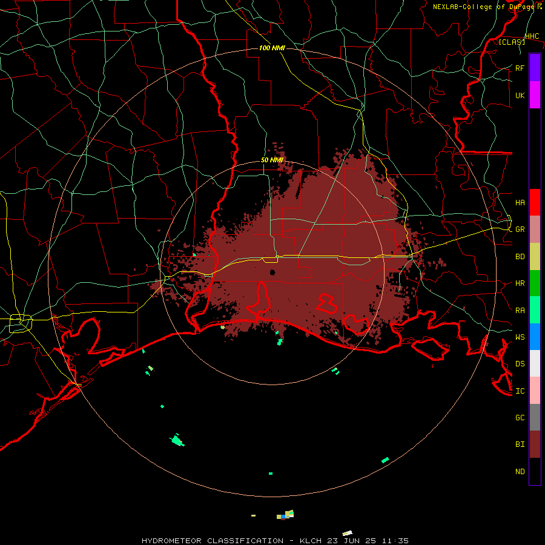Click the "IC" legend label
The image size is (545, 545).
pos(520,391)
